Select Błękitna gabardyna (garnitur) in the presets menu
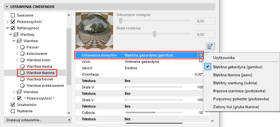280x127 pixels. tap(238, 67)
